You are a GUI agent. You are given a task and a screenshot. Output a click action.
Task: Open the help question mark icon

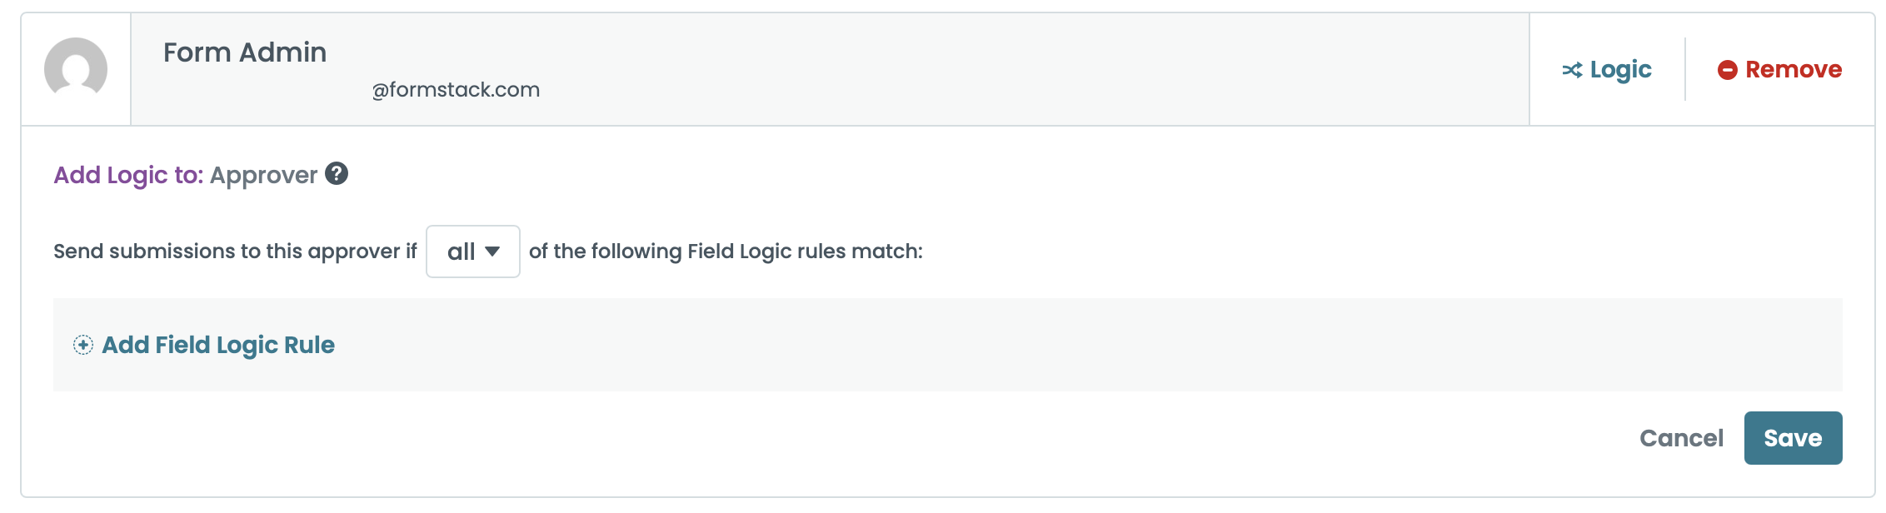[337, 173]
